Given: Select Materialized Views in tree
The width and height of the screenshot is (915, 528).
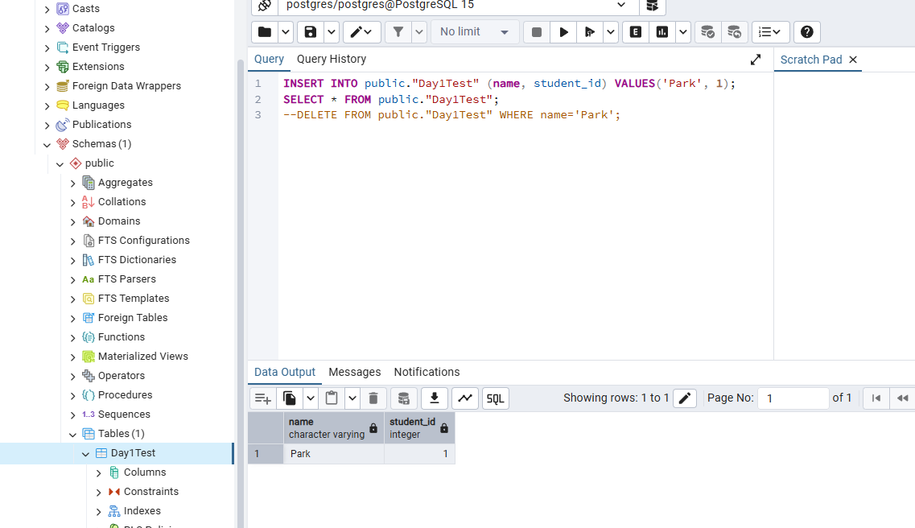Looking at the screenshot, I should pyautogui.click(x=143, y=357).
